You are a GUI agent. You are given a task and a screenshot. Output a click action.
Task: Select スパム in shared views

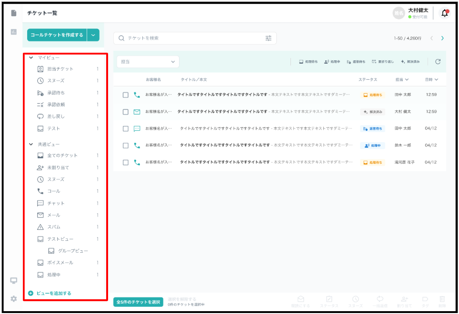click(53, 227)
